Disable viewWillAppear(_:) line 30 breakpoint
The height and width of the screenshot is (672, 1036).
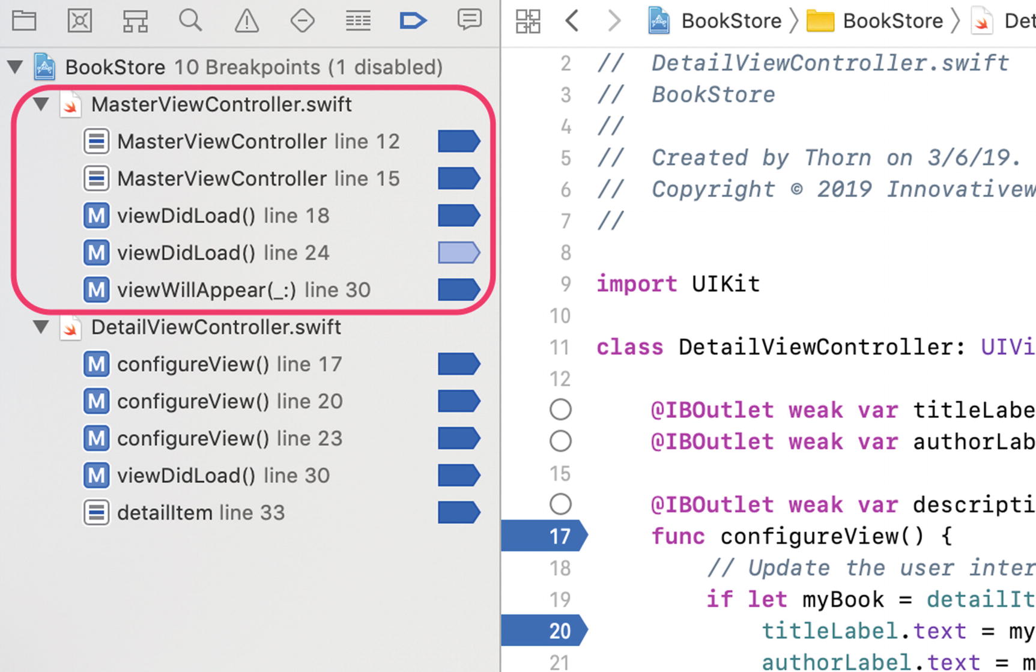tap(459, 289)
